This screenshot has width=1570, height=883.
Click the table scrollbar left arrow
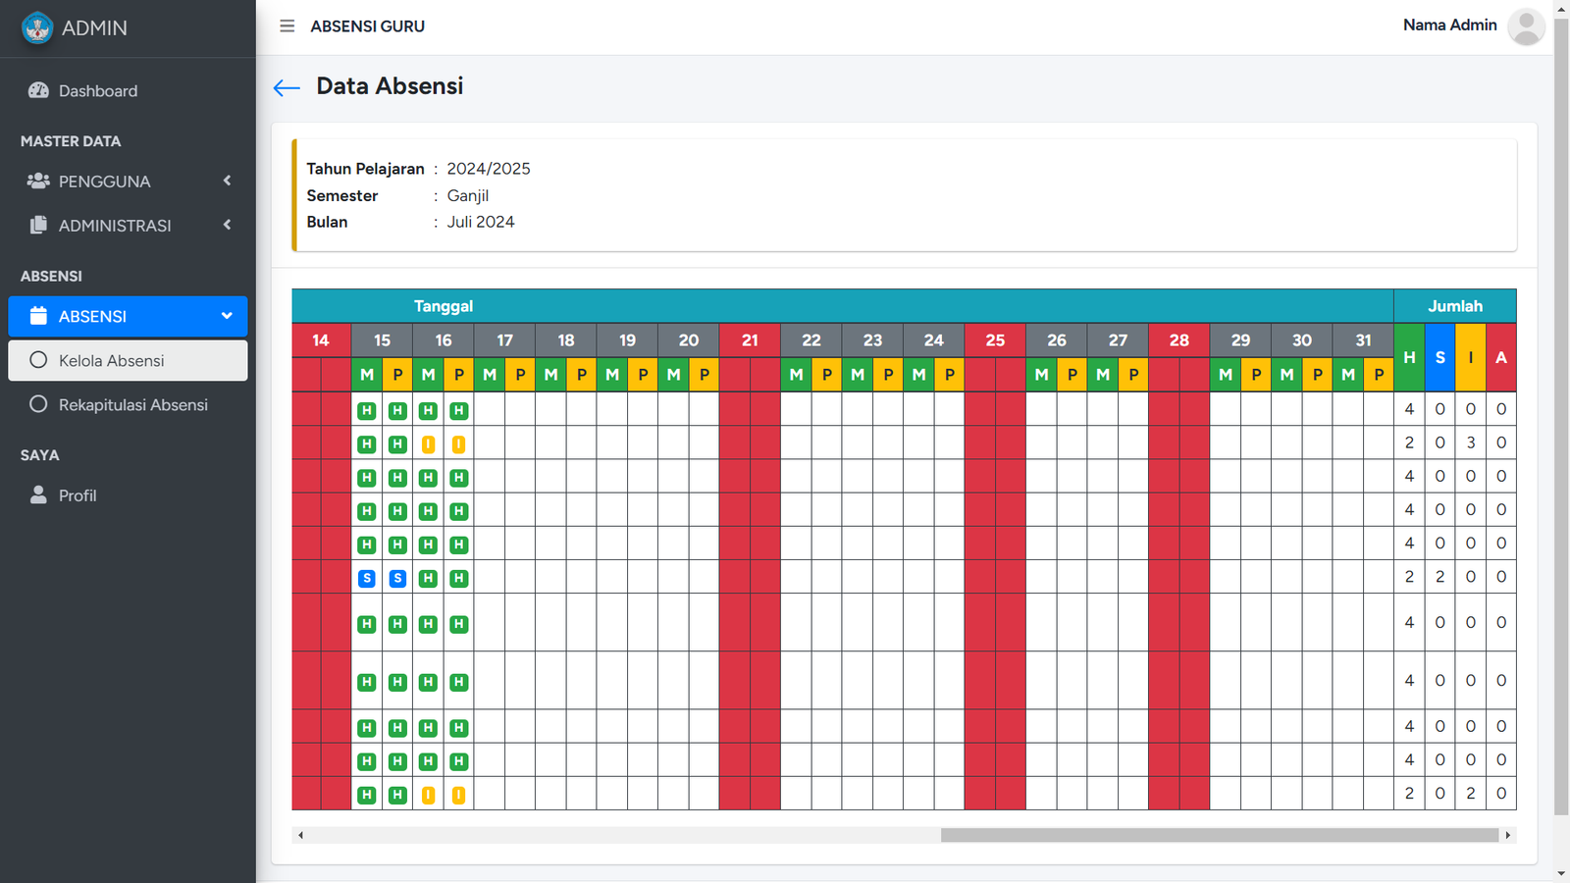tap(301, 835)
